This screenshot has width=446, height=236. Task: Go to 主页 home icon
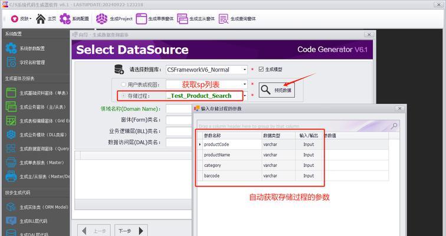coord(41,19)
